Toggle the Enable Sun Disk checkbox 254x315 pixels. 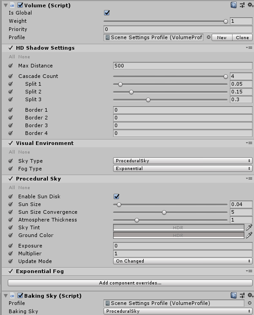(116, 196)
